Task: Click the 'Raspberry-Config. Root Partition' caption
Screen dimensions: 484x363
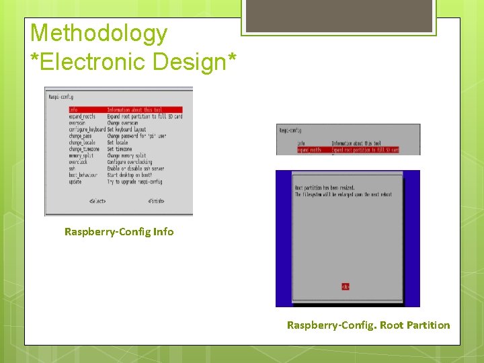Action: [368, 325]
